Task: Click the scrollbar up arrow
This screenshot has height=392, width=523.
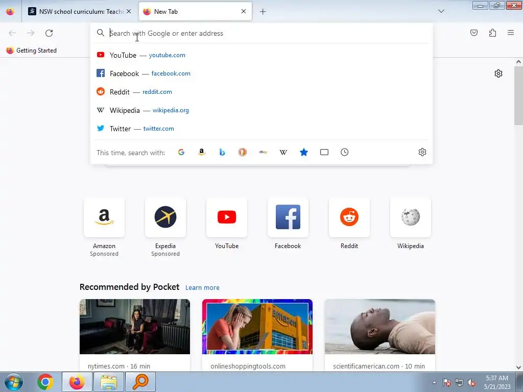Action: pos(518,62)
